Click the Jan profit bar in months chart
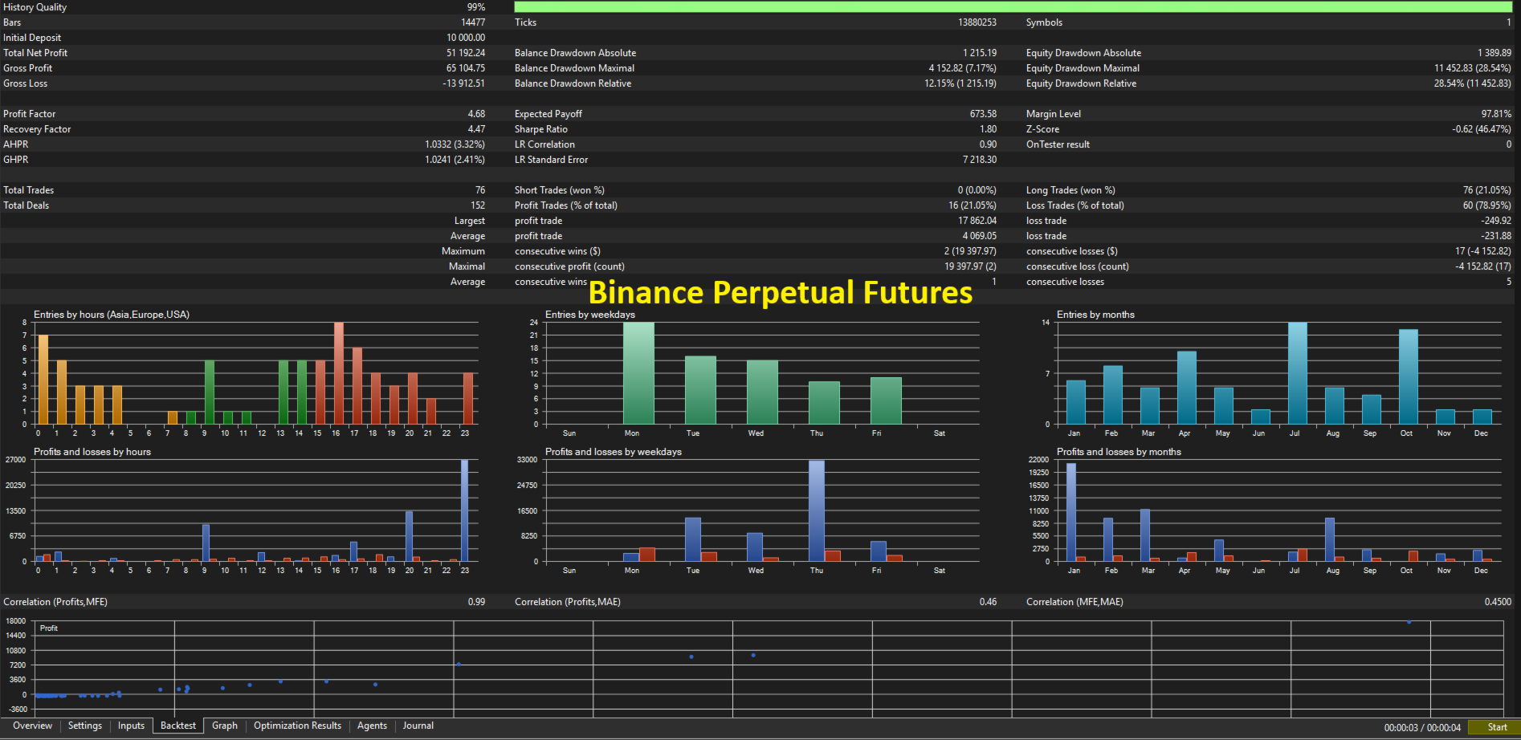This screenshot has width=1521, height=740. click(x=1071, y=512)
